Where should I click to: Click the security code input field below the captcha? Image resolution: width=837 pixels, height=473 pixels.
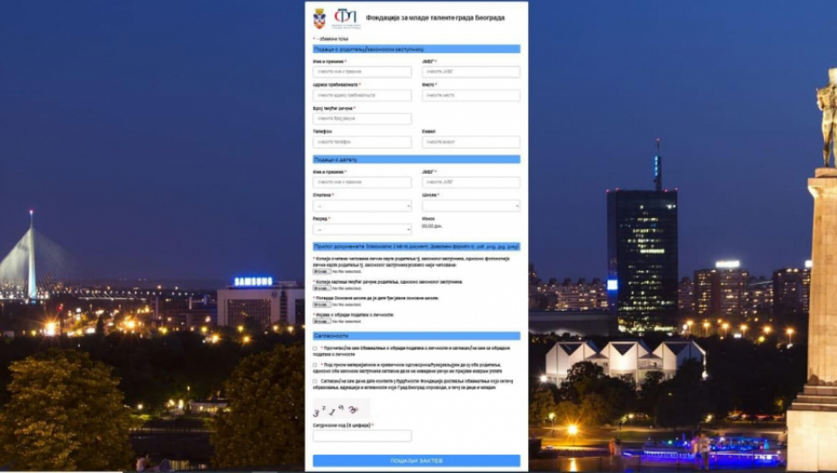(x=362, y=436)
